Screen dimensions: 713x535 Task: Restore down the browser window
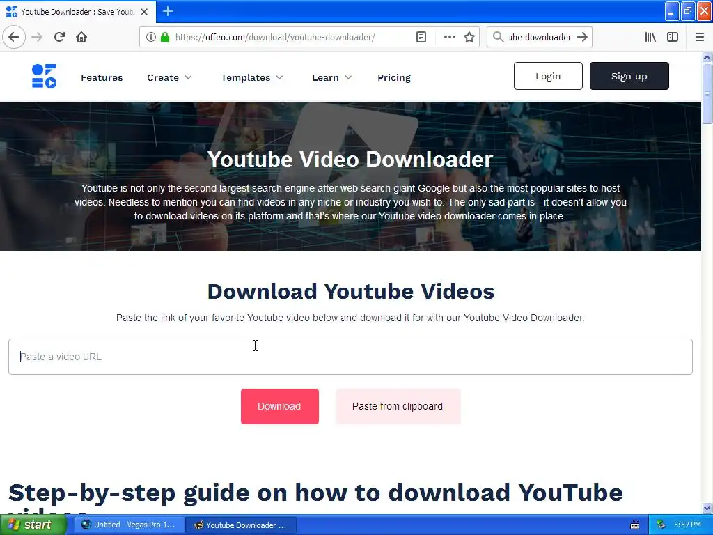pos(688,11)
